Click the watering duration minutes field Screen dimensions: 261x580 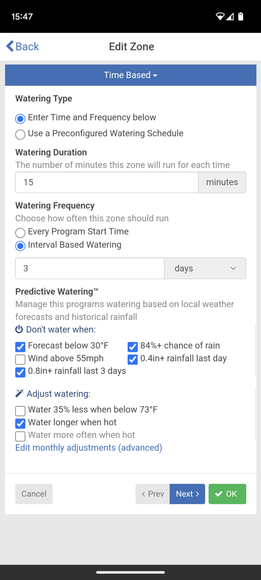(x=107, y=182)
